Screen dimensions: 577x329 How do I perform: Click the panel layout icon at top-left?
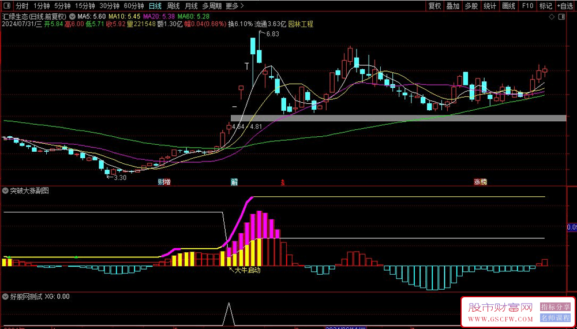click(x=7, y=6)
